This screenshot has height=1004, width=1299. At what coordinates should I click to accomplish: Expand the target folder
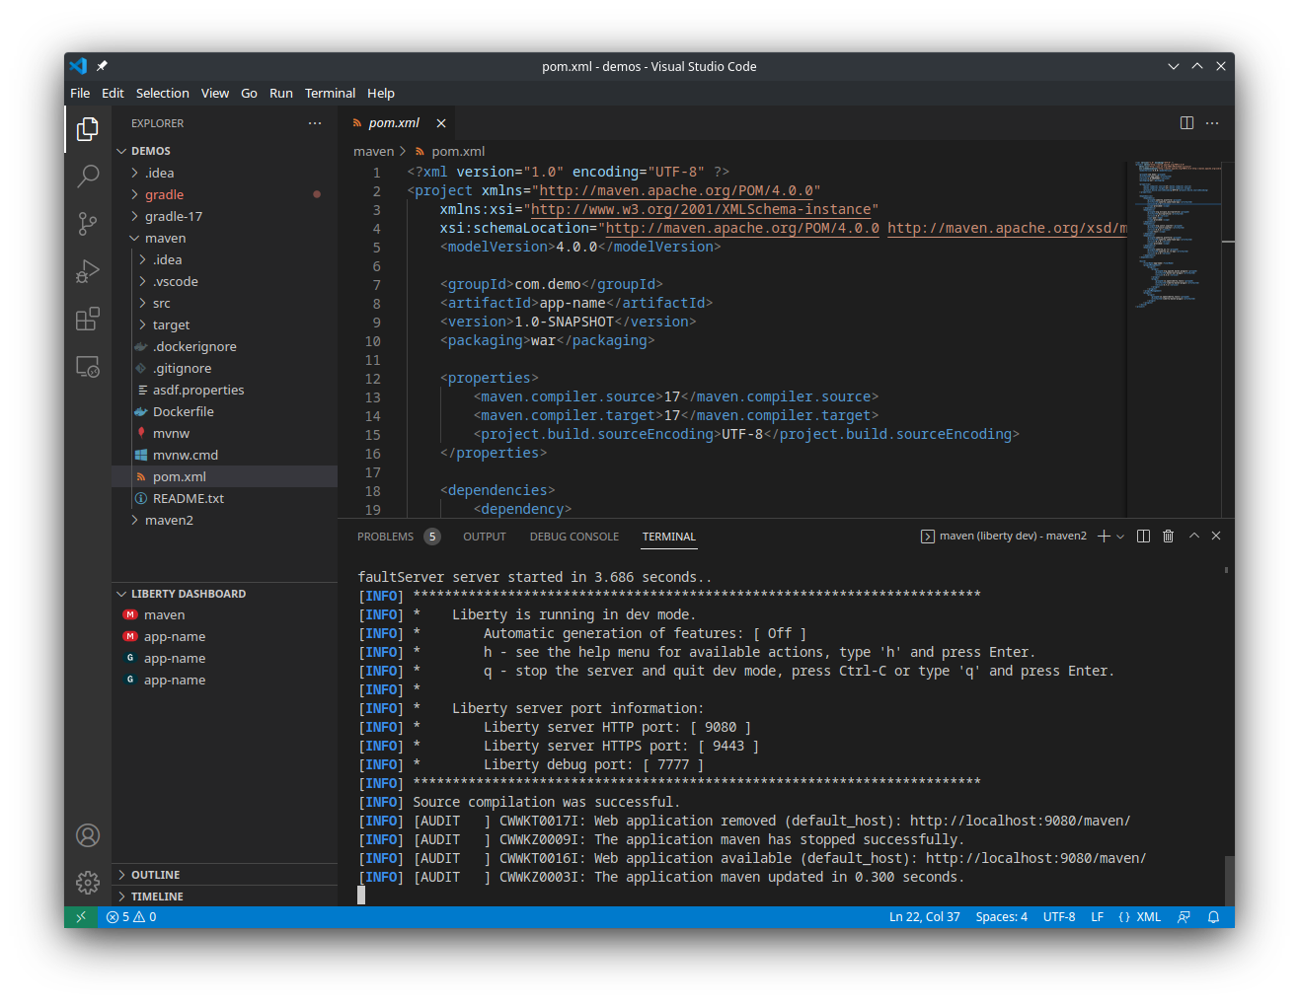pyautogui.click(x=224, y=324)
